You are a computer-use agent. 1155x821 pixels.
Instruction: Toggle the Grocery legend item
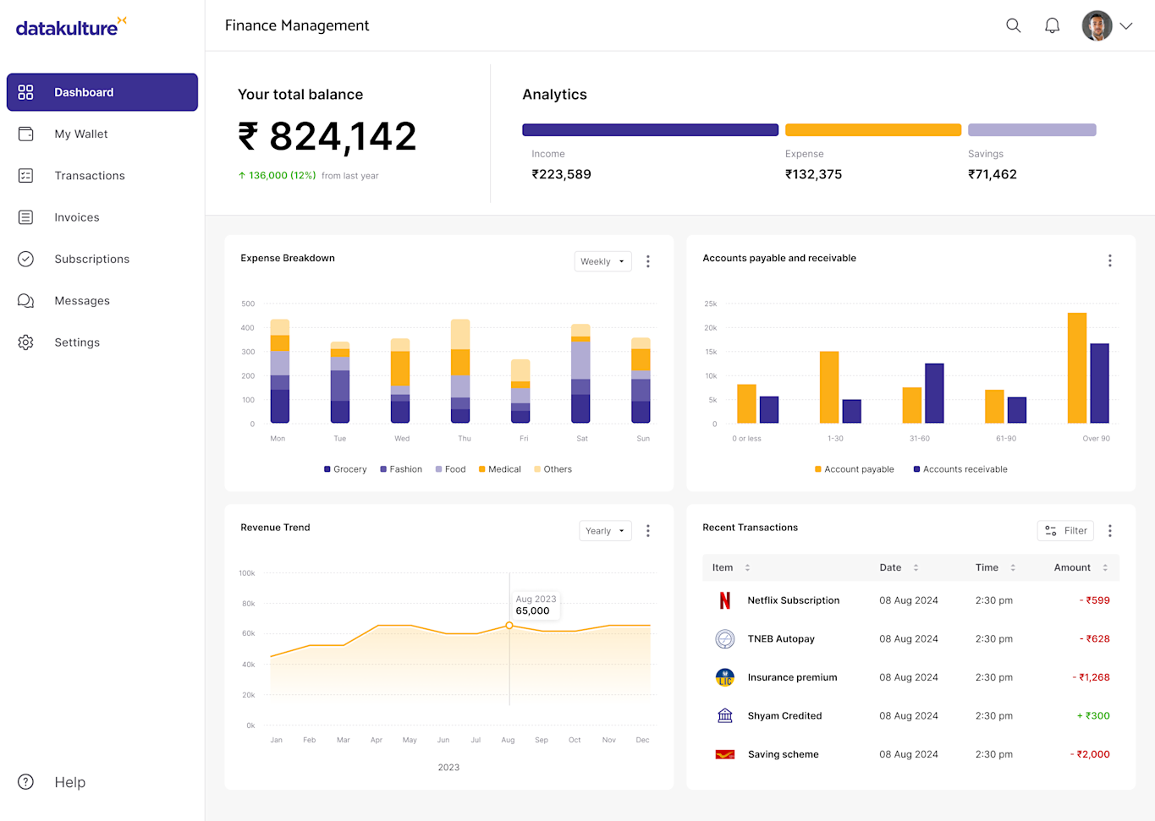coord(345,468)
